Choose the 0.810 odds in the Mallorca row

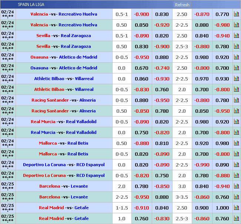coord(162,143)
